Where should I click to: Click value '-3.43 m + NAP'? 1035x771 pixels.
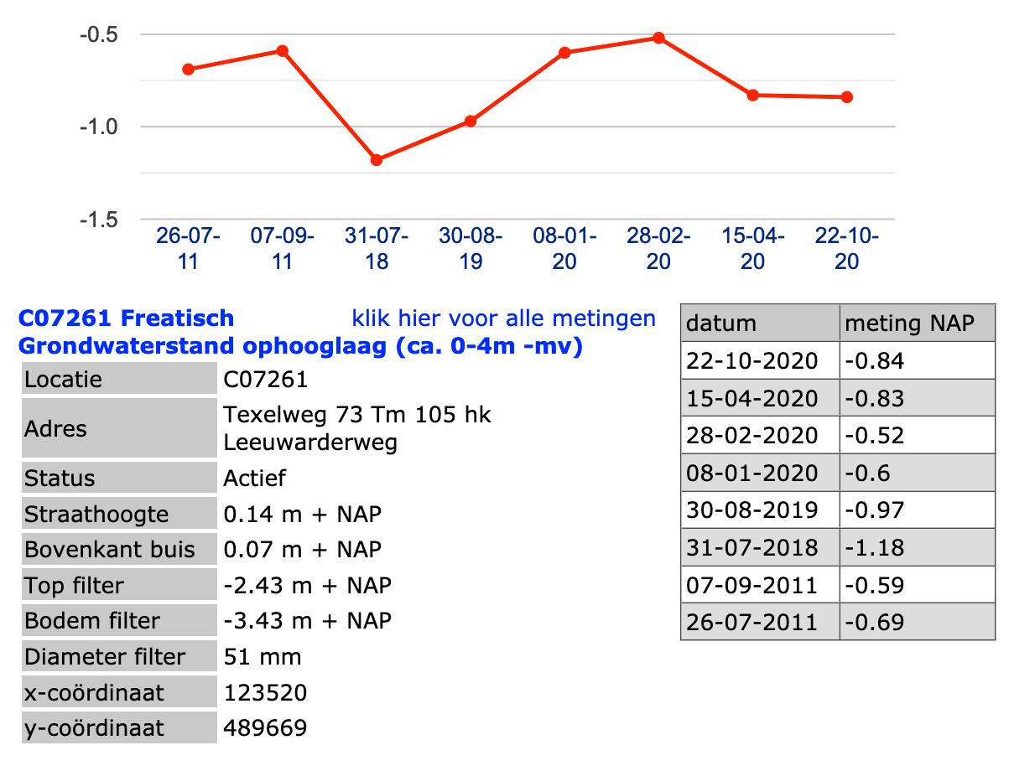point(307,621)
